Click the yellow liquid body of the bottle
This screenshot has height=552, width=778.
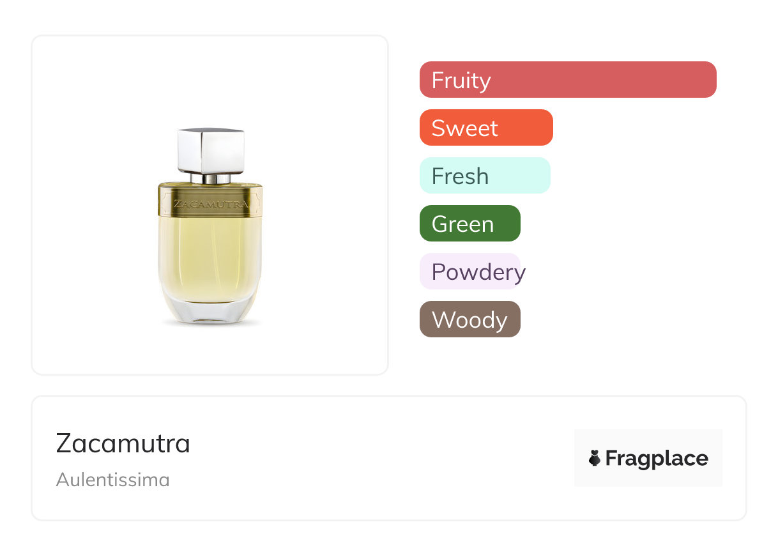pyautogui.click(x=210, y=256)
